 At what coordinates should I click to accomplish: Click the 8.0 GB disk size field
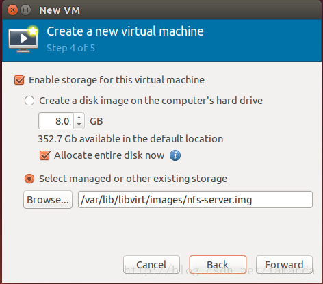pos(56,121)
